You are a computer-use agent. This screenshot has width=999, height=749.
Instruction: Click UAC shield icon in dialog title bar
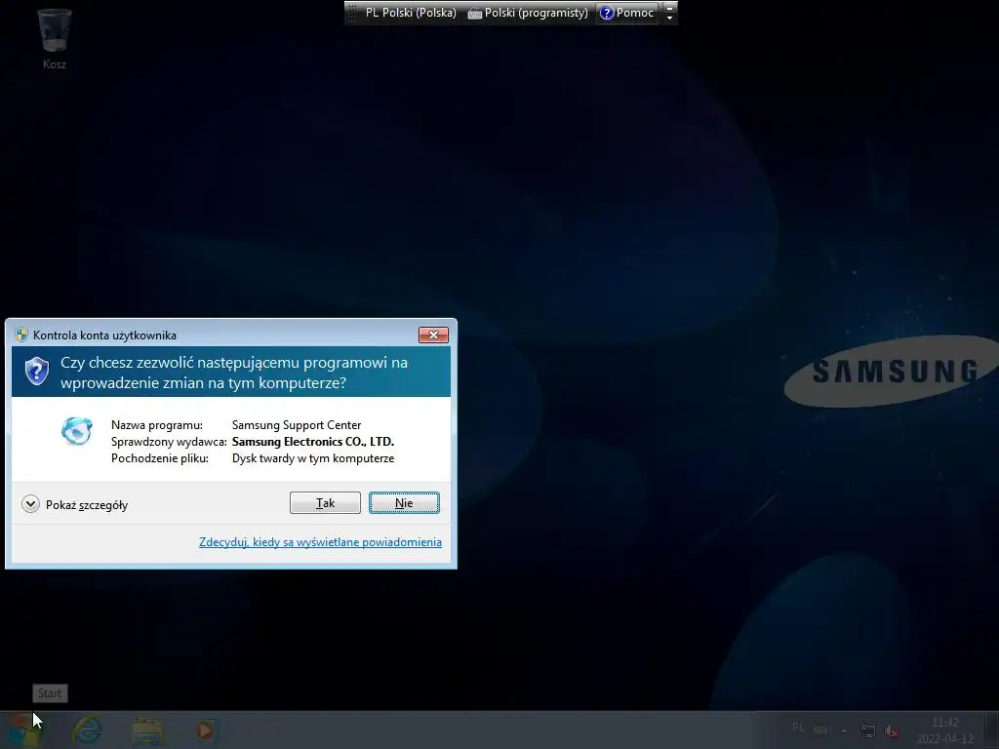pyautogui.click(x=21, y=335)
